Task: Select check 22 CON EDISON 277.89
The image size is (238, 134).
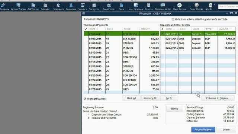Action: pos(121,57)
